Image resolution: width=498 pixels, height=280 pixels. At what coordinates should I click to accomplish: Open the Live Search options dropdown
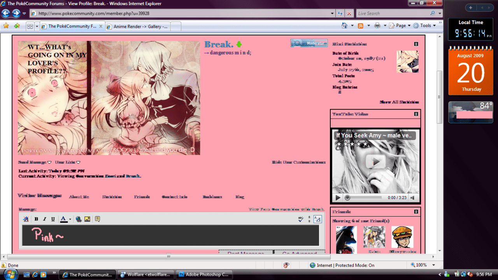[x=440, y=13]
